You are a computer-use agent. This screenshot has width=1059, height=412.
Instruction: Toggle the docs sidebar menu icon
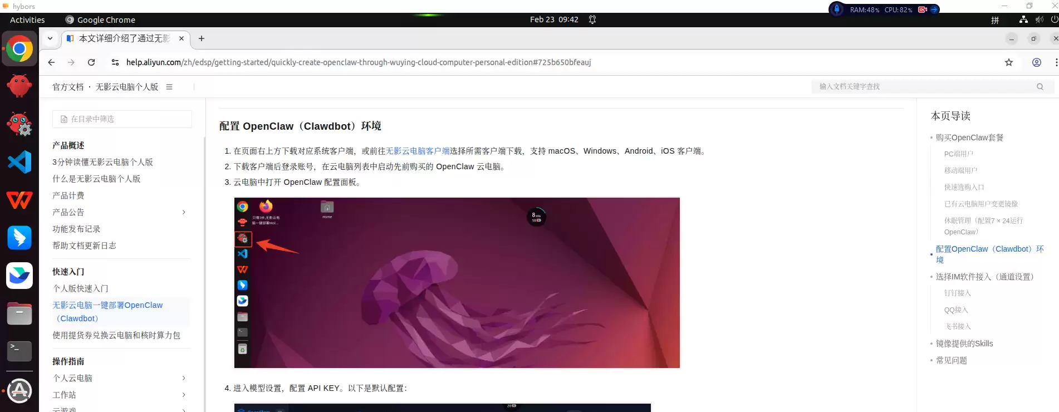[x=169, y=87]
